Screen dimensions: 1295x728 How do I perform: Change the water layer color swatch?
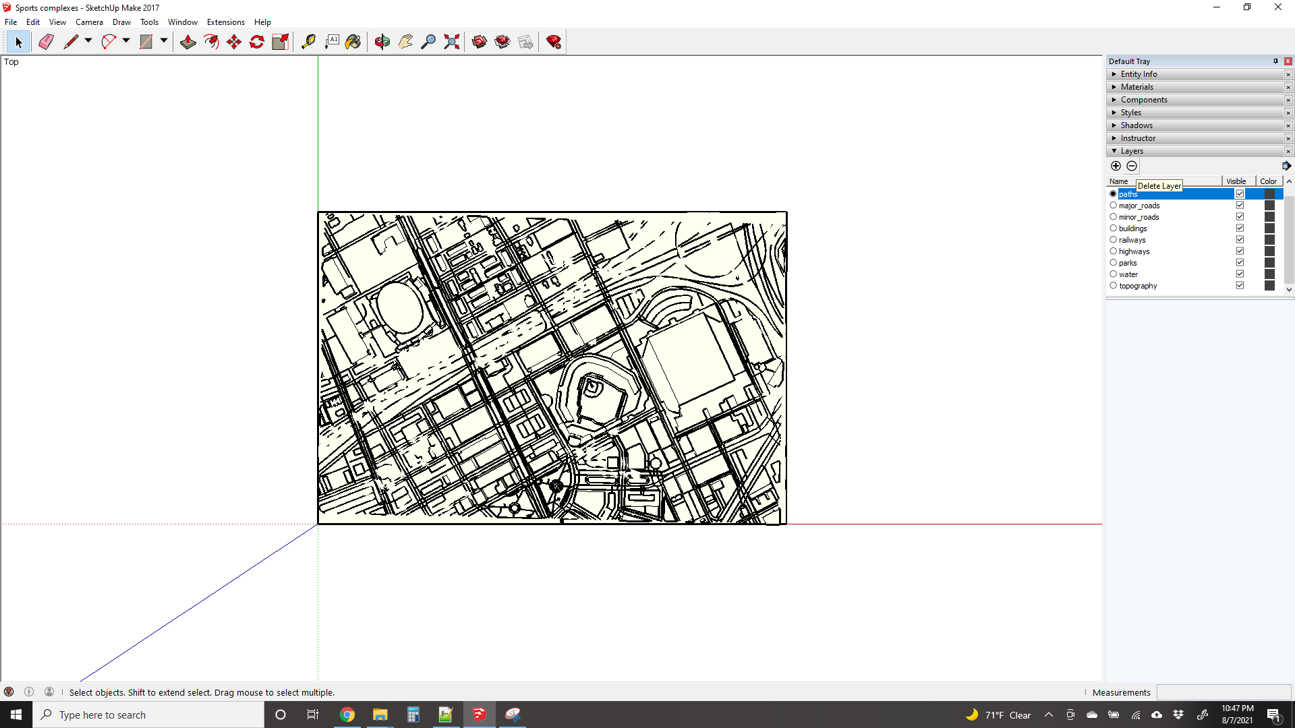(1269, 274)
